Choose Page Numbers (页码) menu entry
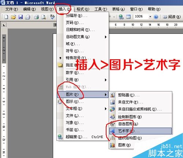The width and height of the screenshot is (183, 158). pyautogui.click(x=83, y=23)
